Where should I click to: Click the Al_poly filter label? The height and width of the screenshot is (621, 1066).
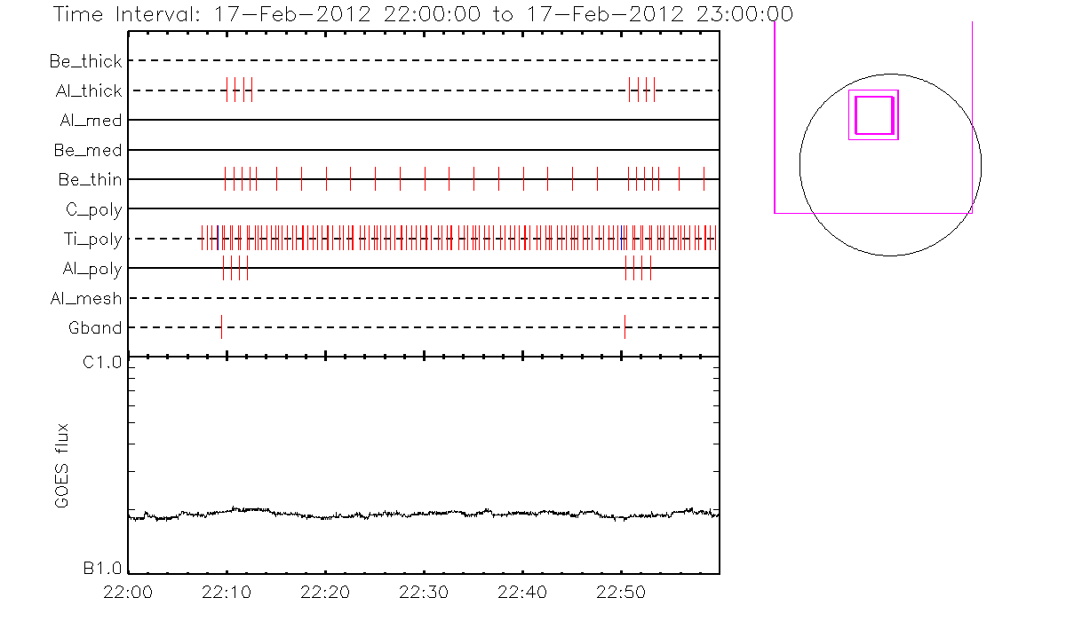pos(92,269)
